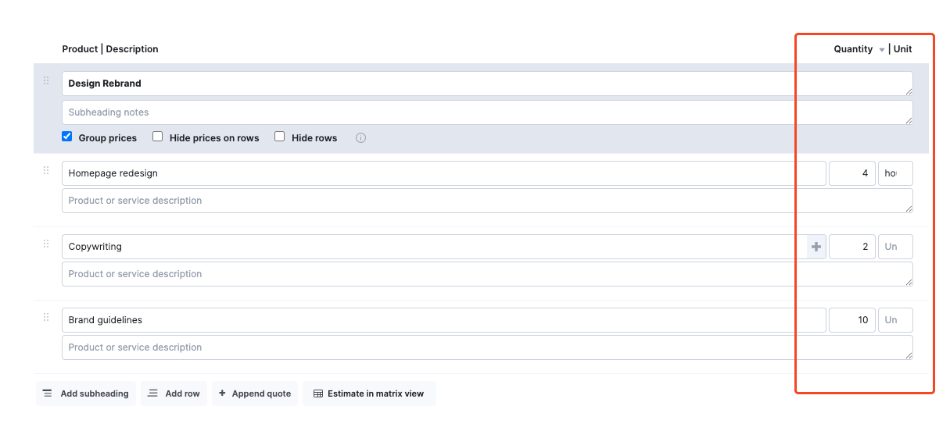Viewport: 950px width, 438px height.
Task: Open Estimate in matrix view
Action: pyautogui.click(x=368, y=393)
